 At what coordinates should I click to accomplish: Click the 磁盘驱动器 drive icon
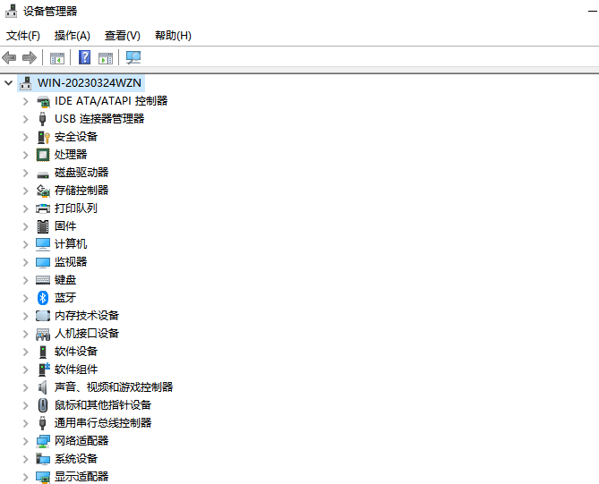point(43,174)
